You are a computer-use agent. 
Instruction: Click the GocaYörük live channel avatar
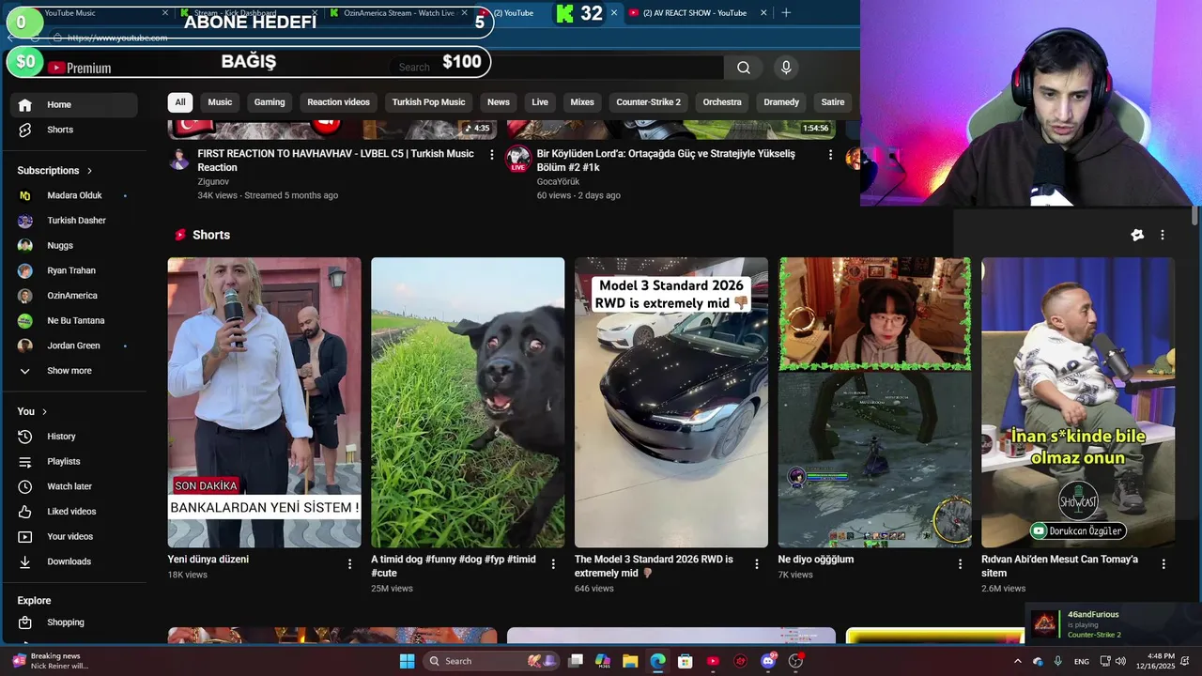tap(518, 159)
